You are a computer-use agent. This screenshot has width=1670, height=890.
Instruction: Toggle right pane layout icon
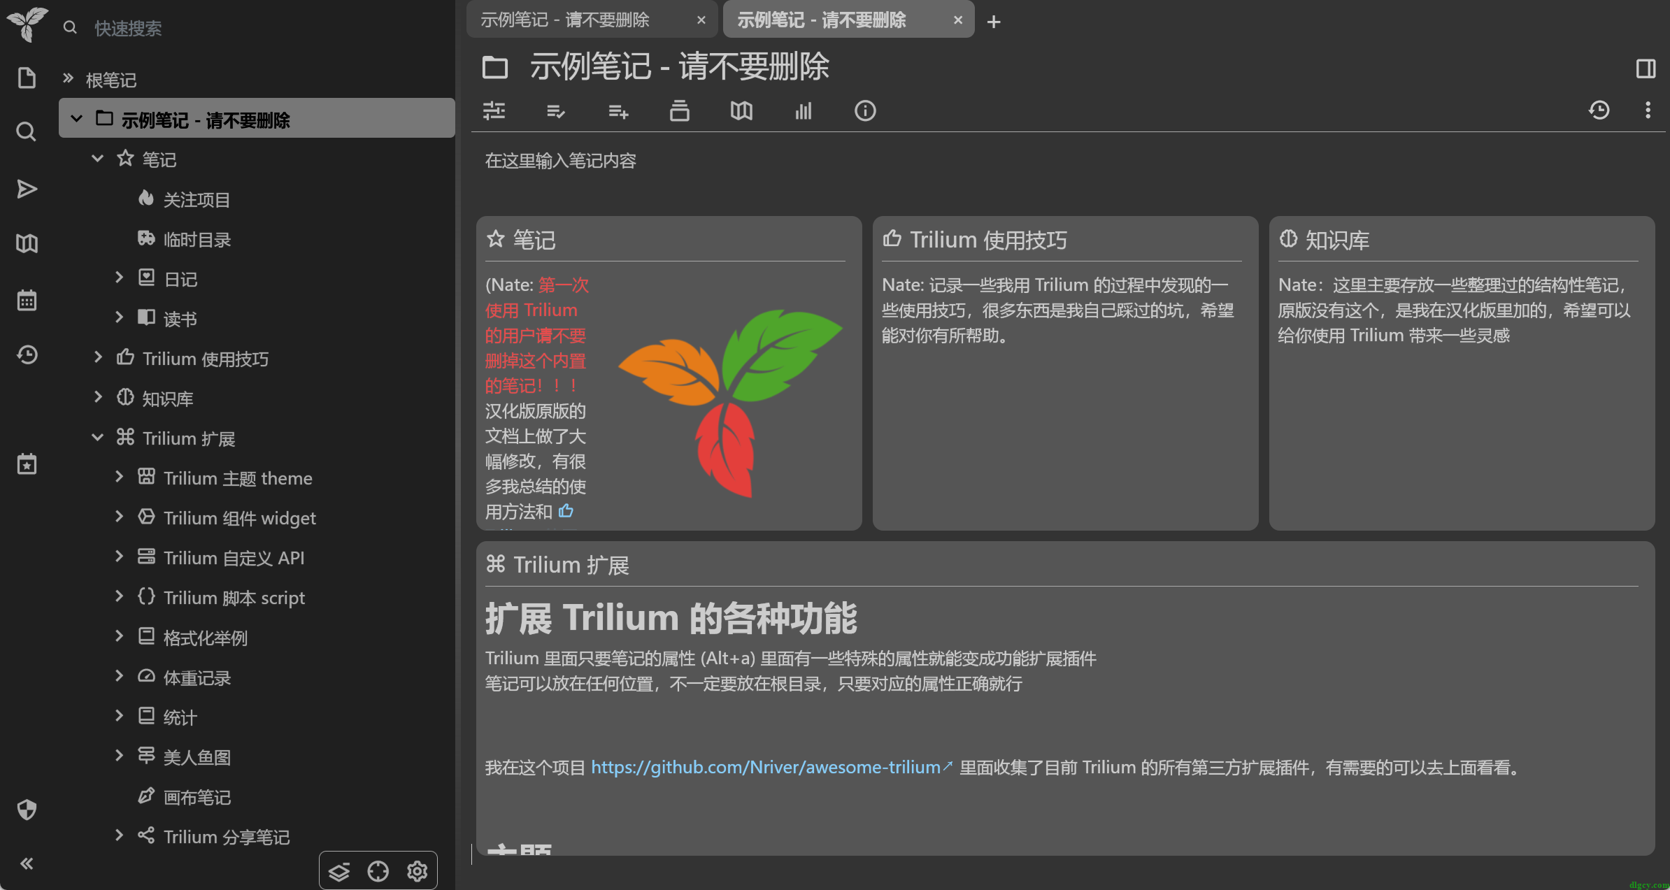coord(1646,68)
